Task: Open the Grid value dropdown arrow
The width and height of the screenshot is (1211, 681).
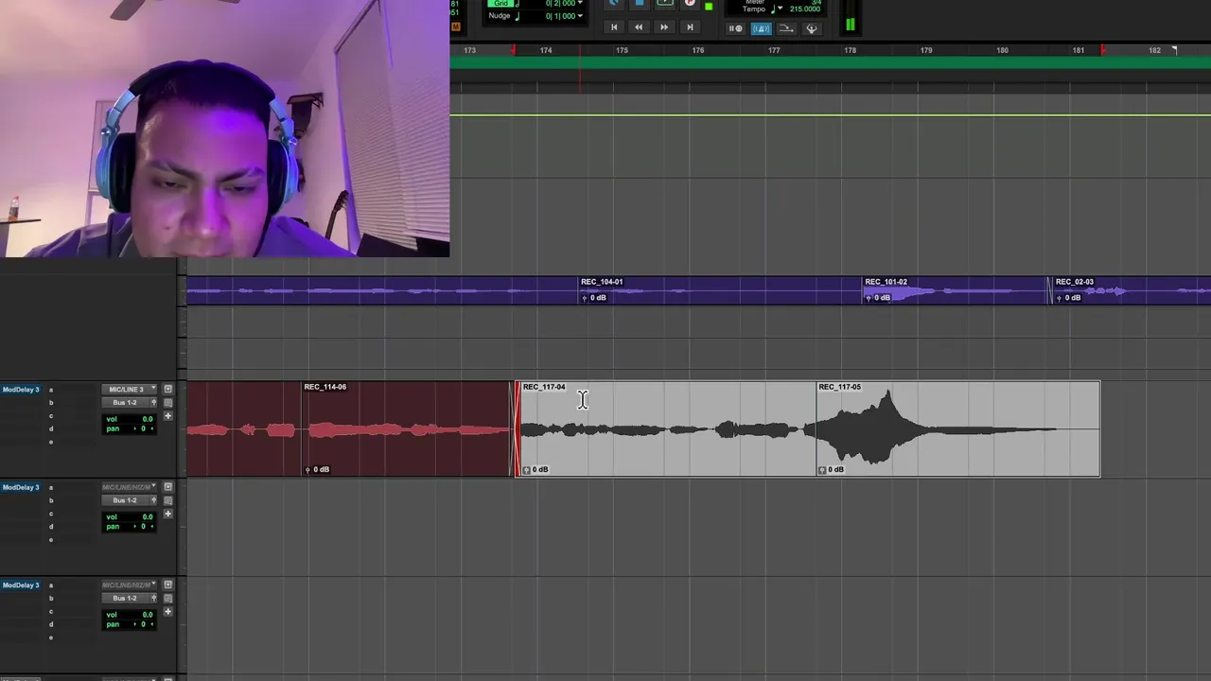Action: 580,4
